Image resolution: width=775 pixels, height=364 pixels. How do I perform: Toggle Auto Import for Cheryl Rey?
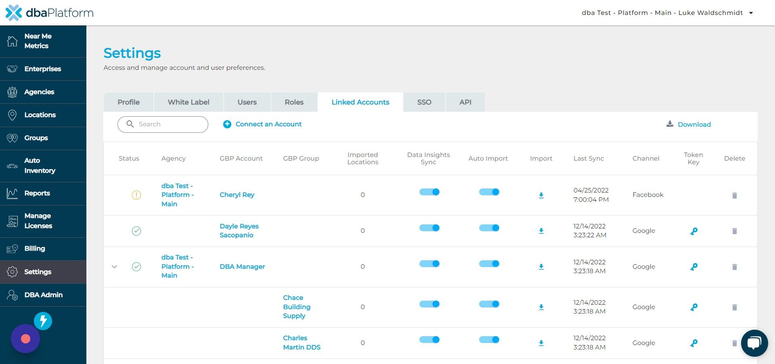(x=489, y=192)
